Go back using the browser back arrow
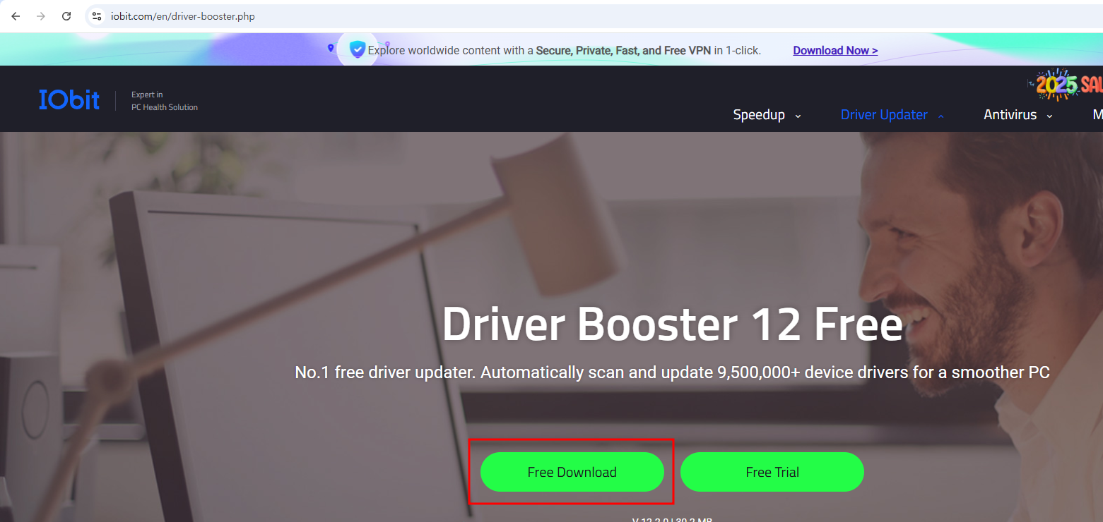 (16, 16)
